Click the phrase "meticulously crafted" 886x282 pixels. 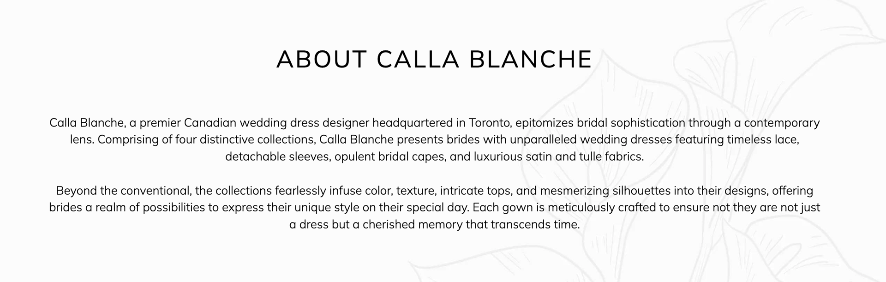[602, 208]
